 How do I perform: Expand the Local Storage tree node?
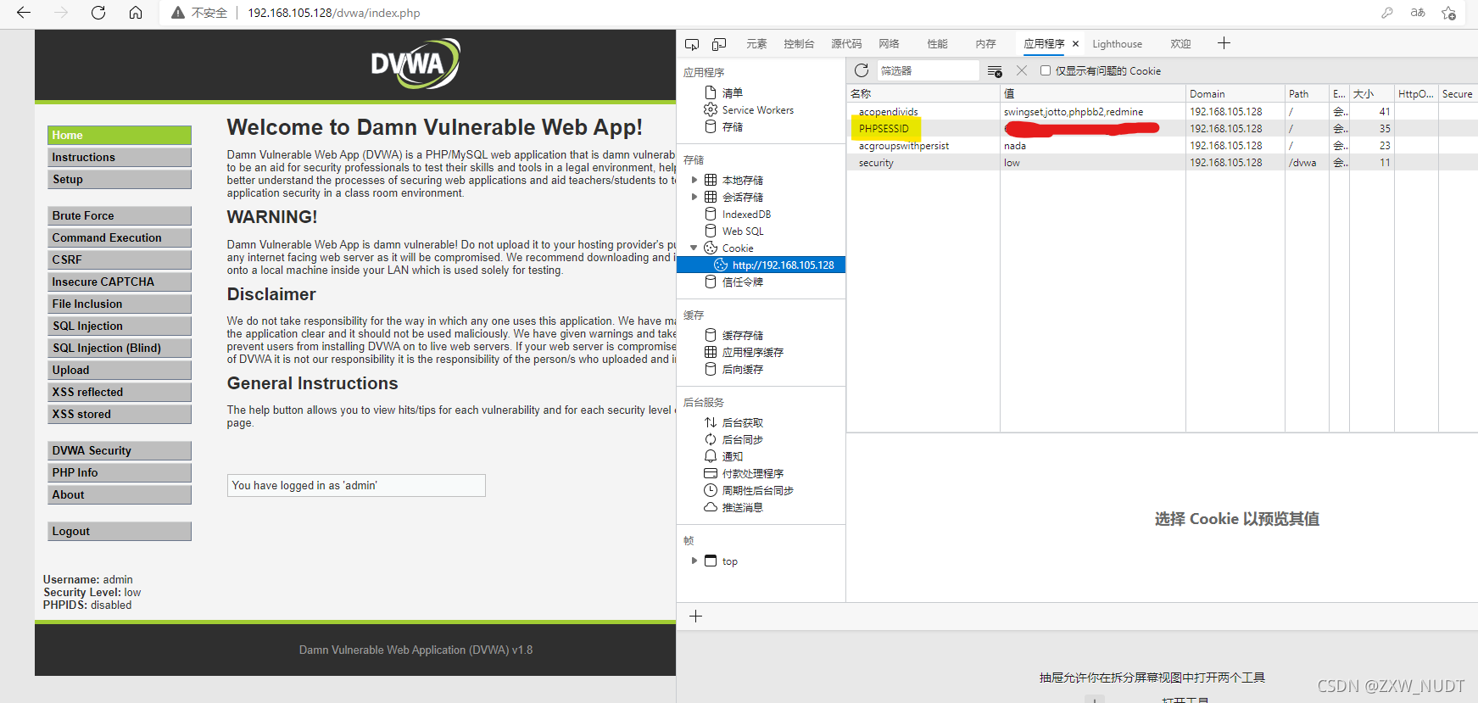coord(694,180)
